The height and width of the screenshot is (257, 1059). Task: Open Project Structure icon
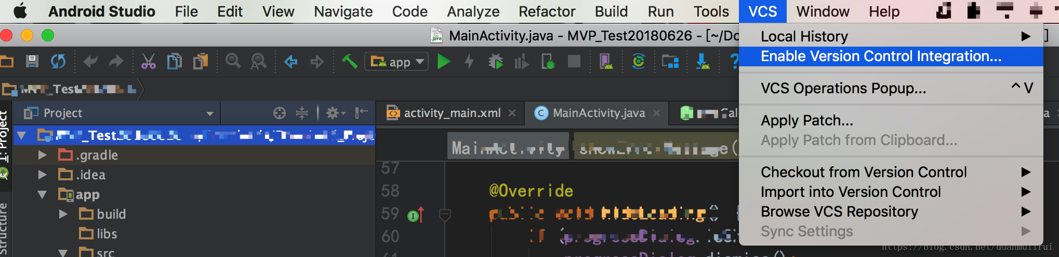[670, 62]
